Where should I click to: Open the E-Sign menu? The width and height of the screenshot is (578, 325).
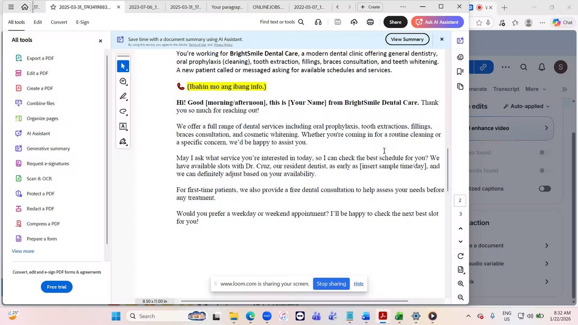[x=82, y=22]
